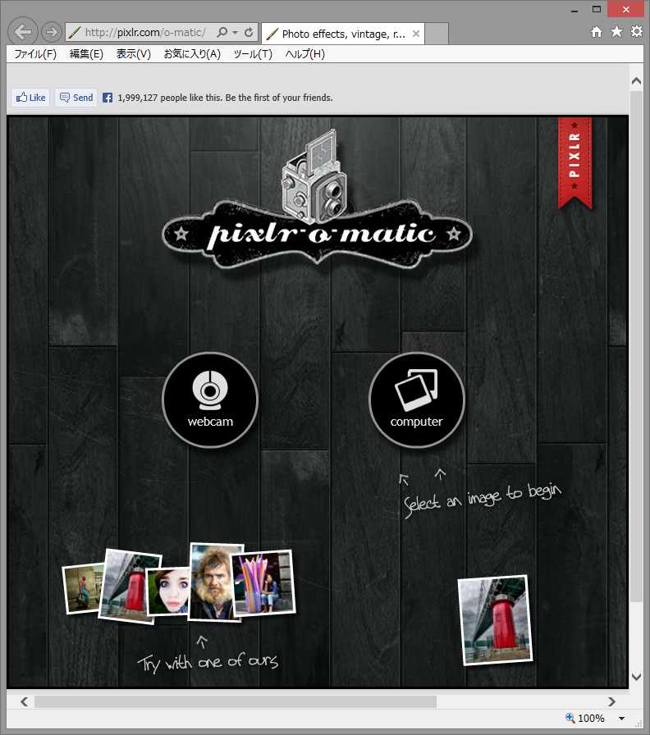Click the red PIXLR ribbon

tap(574, 162)
